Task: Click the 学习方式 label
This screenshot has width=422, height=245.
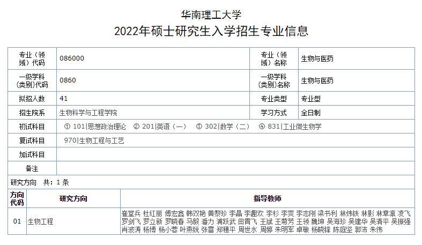Action: coord(273,113)
